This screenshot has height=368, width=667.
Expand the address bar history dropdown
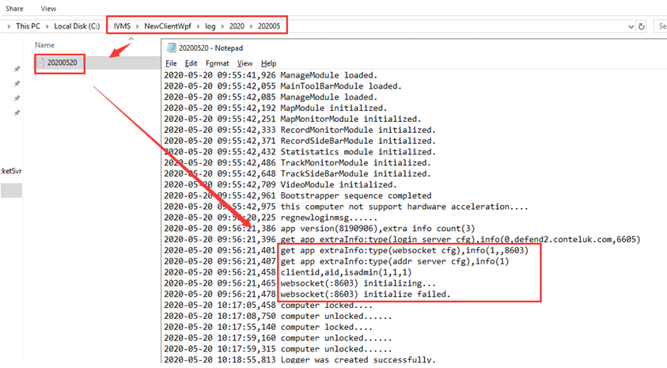tap(631, 26)
